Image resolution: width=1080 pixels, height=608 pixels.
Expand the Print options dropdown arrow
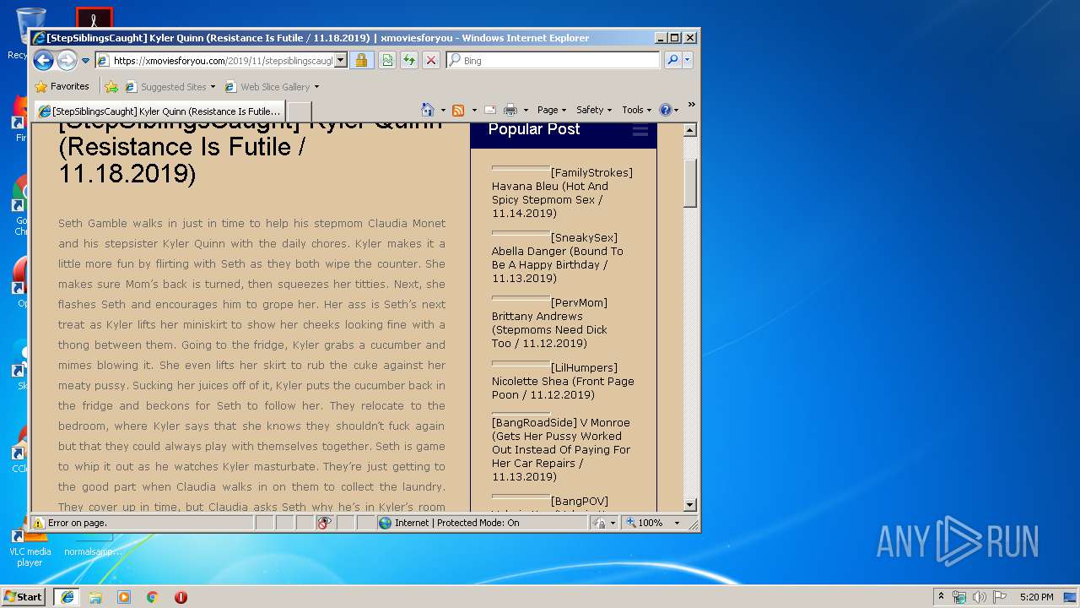coord(526,110)
